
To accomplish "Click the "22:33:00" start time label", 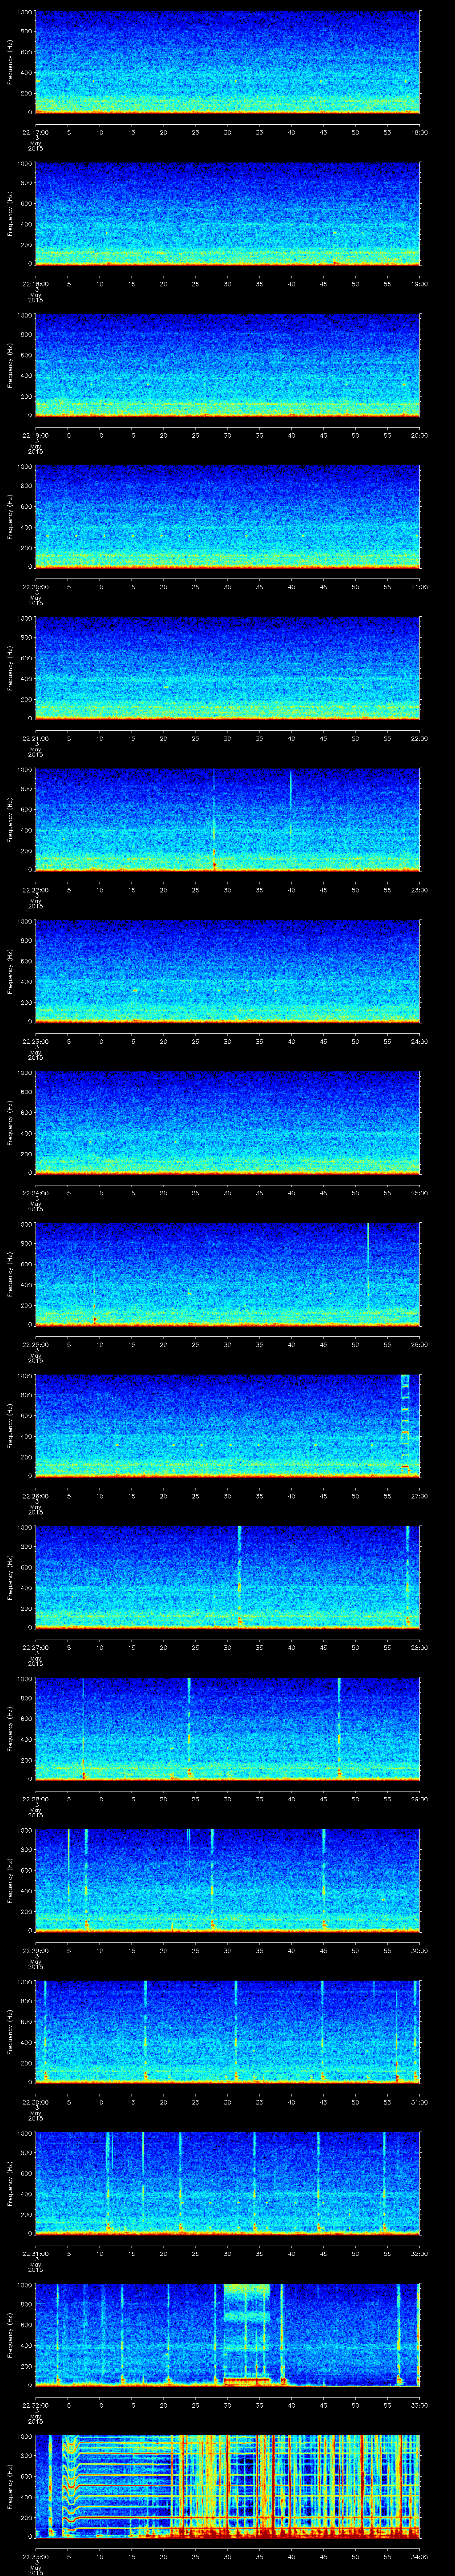I will coord(35,2556).
